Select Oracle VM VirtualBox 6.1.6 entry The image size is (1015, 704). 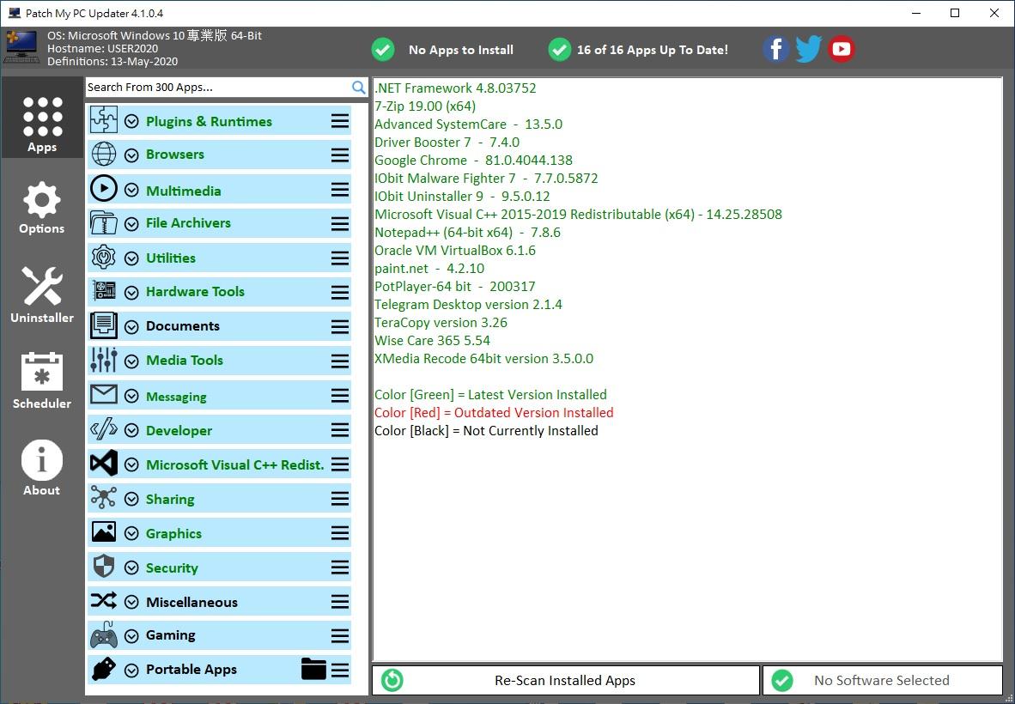(x=454, y=250)
